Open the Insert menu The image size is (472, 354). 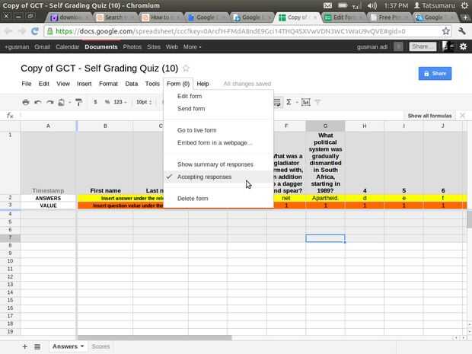[x=84, y=84]
